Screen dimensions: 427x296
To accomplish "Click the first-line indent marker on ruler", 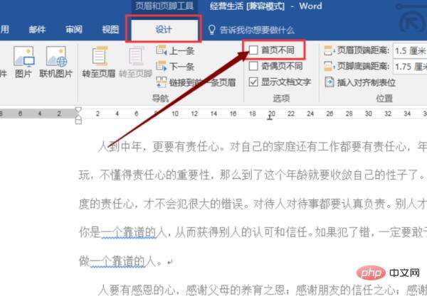I will click(78, 110).
